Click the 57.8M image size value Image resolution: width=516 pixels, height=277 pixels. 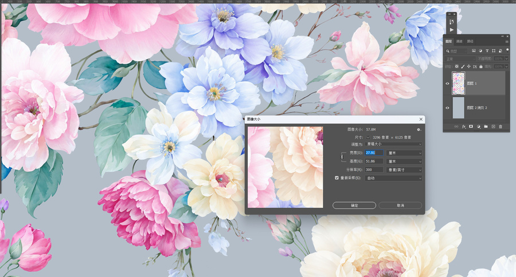371,129
